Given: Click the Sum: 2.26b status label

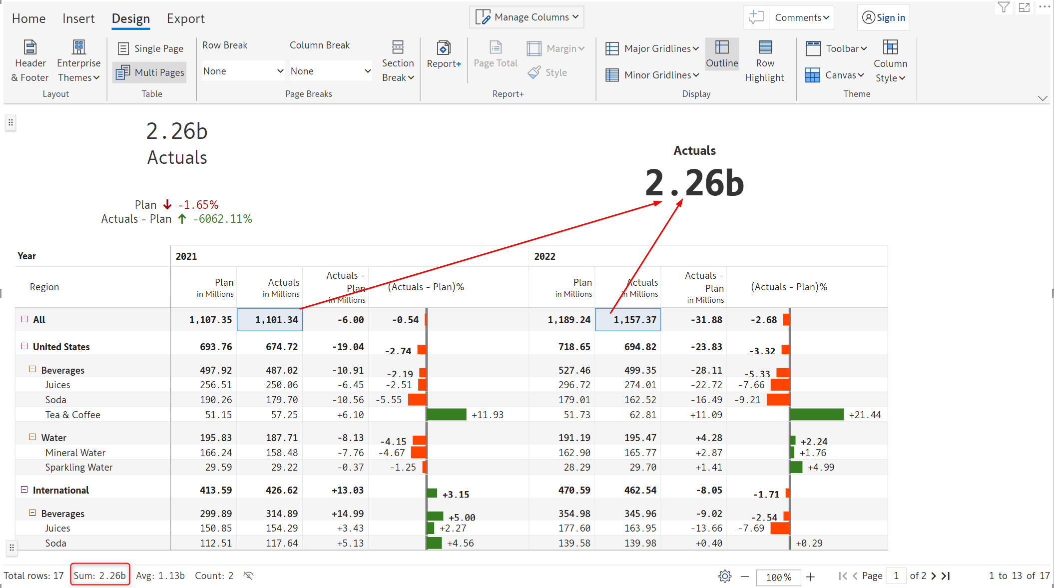Looking at the screenshot, I should [x=100, y=576].
